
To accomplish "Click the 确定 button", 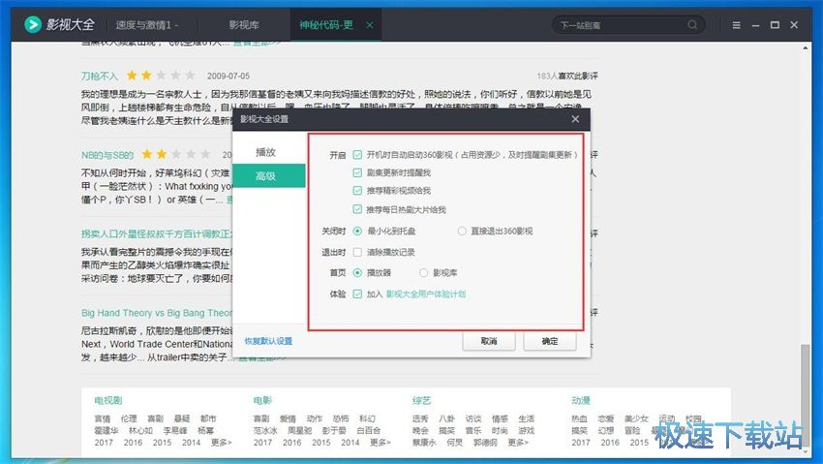I will [x=550, y=341].
